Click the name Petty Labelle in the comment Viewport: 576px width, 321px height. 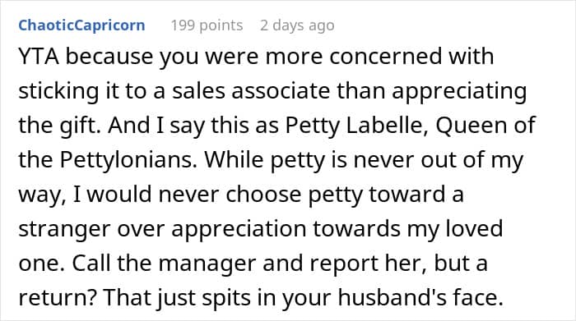pos(356,126)
